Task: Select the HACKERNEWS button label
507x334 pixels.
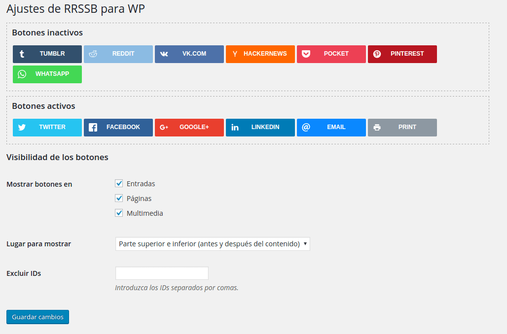Action: point(265,54)
